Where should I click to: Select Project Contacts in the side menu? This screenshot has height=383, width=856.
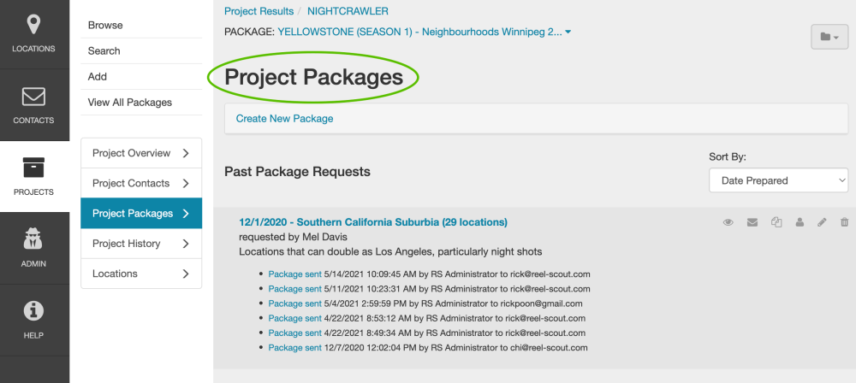141,183
